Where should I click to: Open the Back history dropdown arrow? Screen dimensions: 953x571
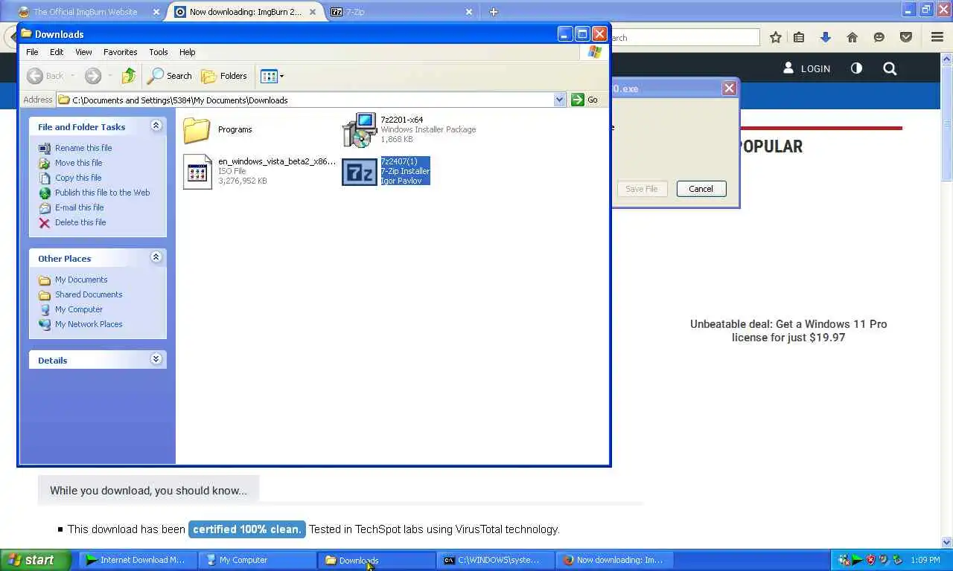click(x=72, y=76)
